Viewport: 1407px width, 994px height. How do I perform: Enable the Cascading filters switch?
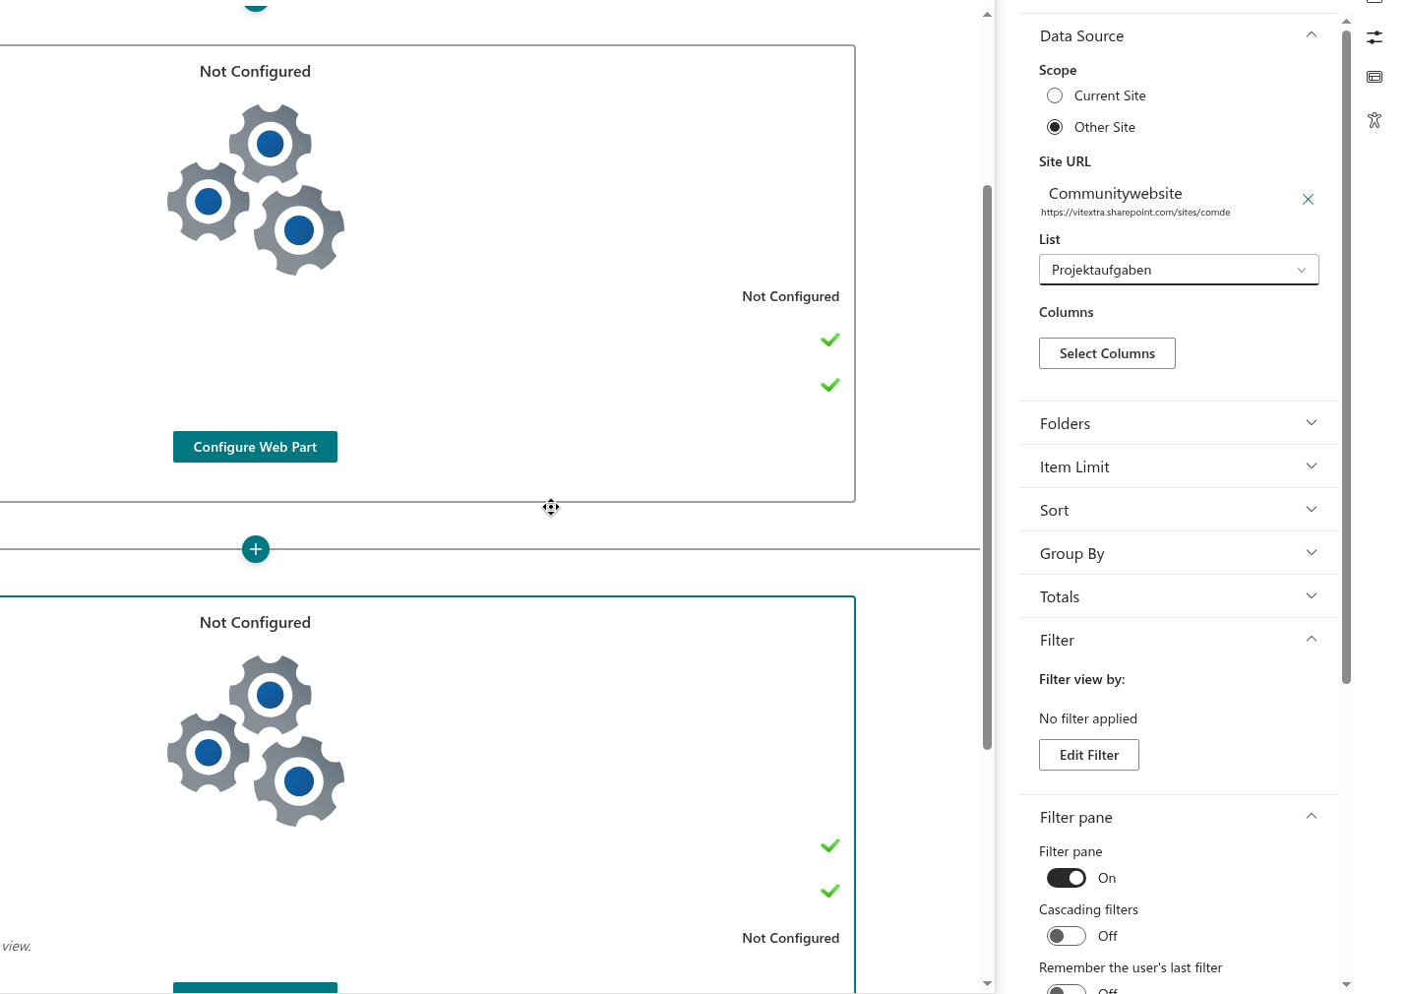point(1067,936)
